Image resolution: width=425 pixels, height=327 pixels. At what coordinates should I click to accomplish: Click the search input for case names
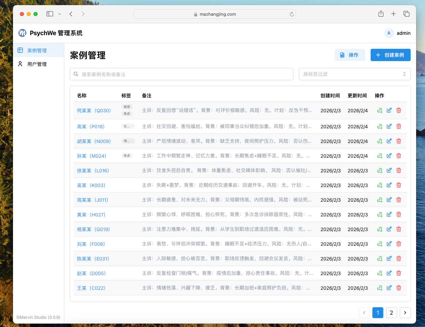181,74
